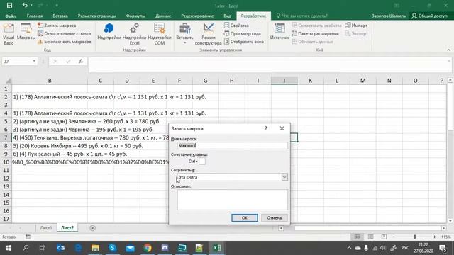Switch to sheet Лист1
Image resolution: width=454 pixels, height=255 pixels.
(45, 228)
